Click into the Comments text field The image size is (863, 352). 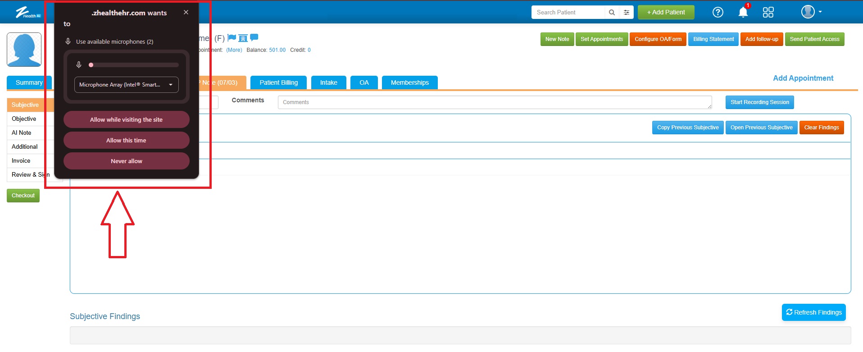coord(494,102)
